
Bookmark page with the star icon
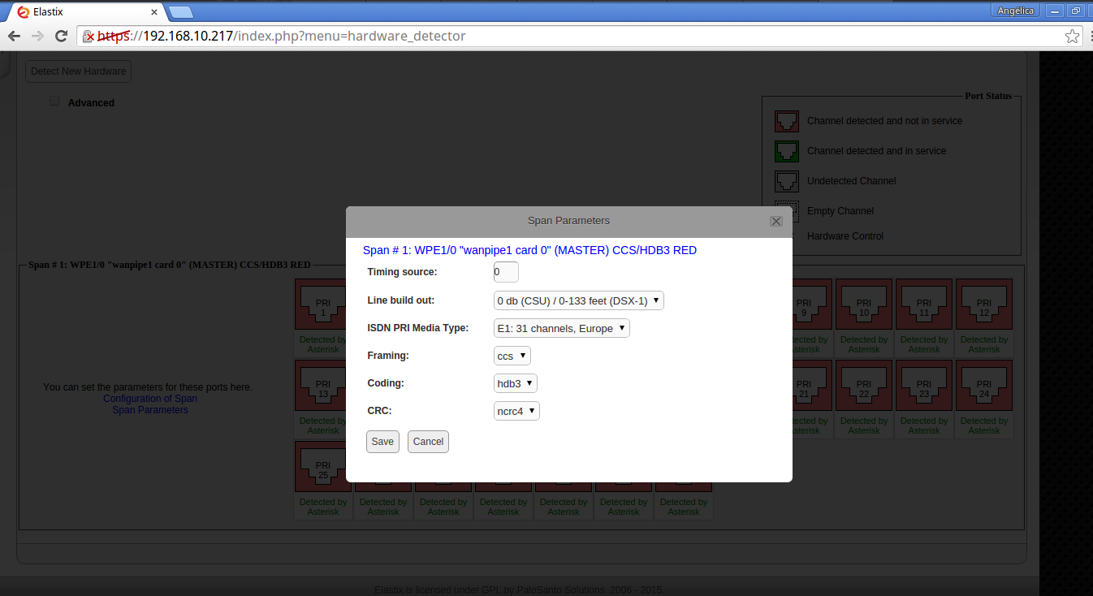[x=1072, y=37]
